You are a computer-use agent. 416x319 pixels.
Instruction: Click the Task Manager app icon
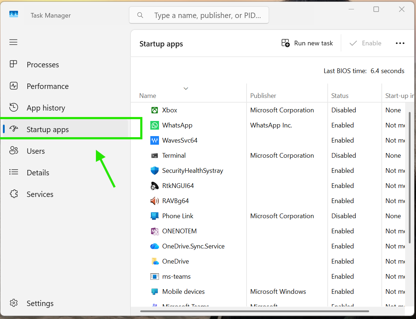pyautogui.click(x=14, y=14)
